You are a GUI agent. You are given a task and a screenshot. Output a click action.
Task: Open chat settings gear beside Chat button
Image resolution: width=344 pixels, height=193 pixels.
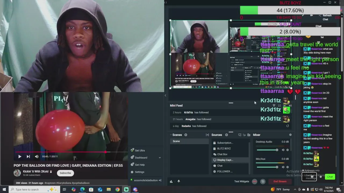pos(321,177)
